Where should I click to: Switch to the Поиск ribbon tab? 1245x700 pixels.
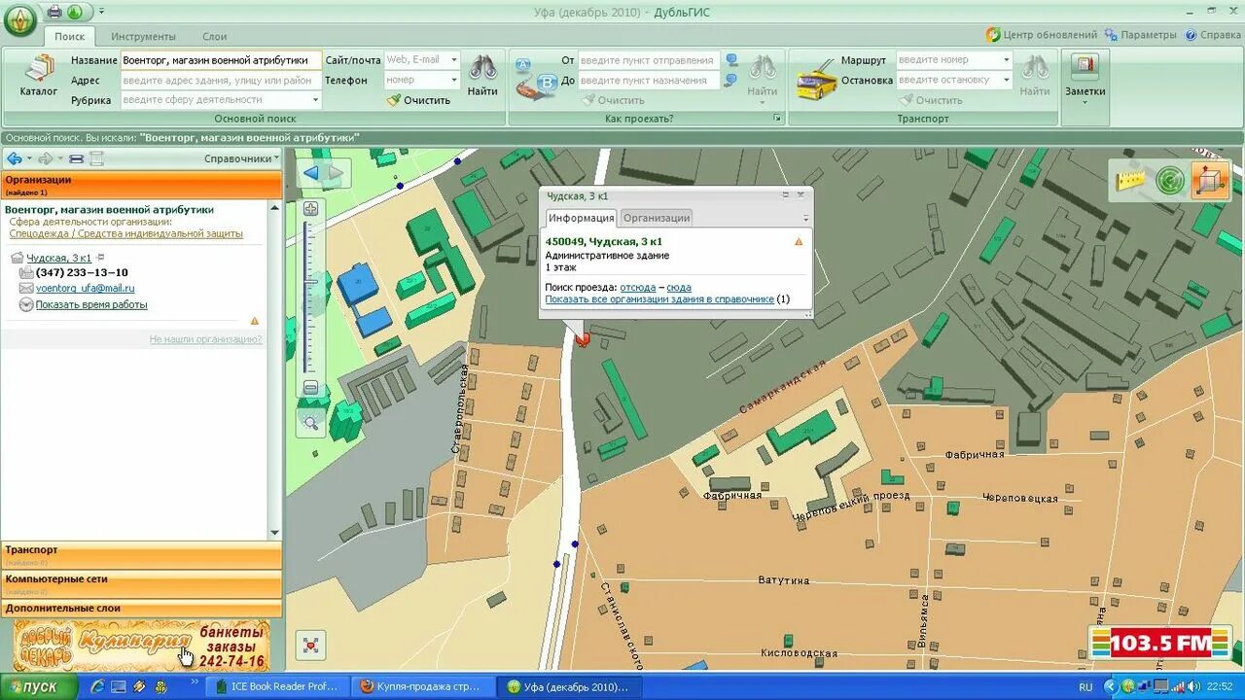[x=70, y=36]
